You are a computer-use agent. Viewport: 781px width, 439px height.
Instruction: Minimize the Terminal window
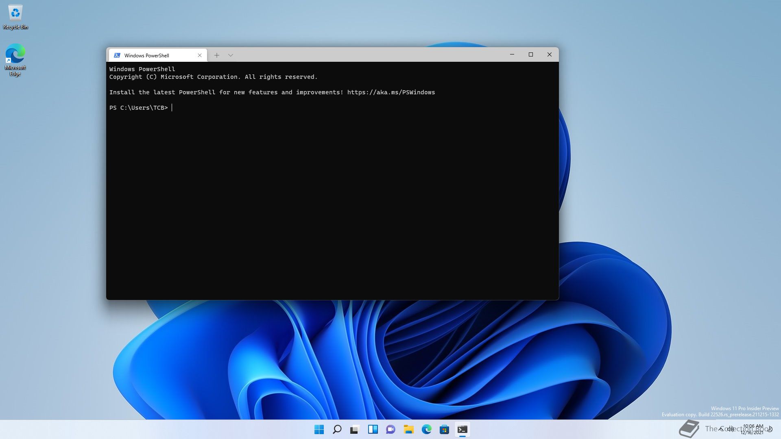512,54
